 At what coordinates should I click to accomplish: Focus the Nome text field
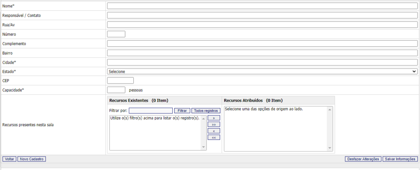click(x=262, y=6)
